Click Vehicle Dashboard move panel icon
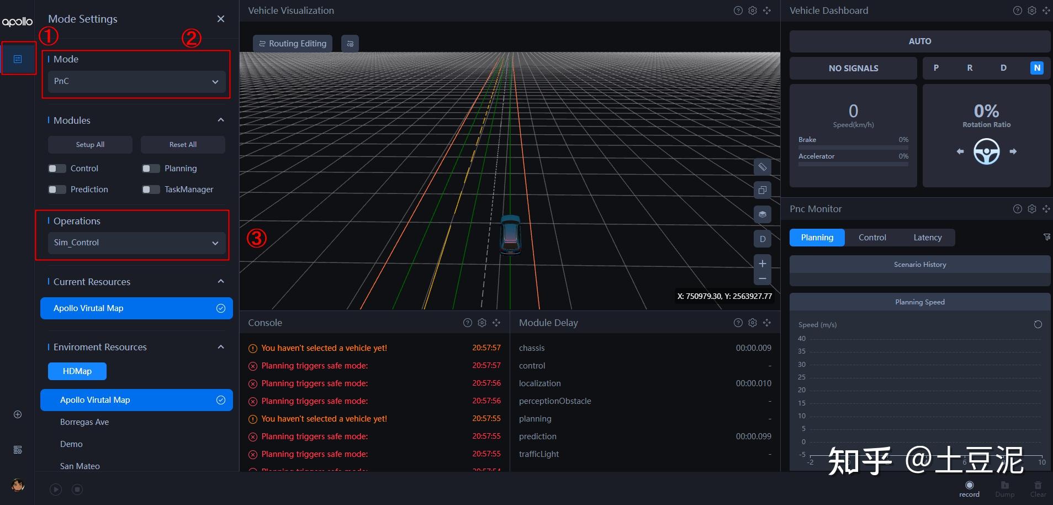Viewport: 1053px width, 505px height. point(1046,10)
